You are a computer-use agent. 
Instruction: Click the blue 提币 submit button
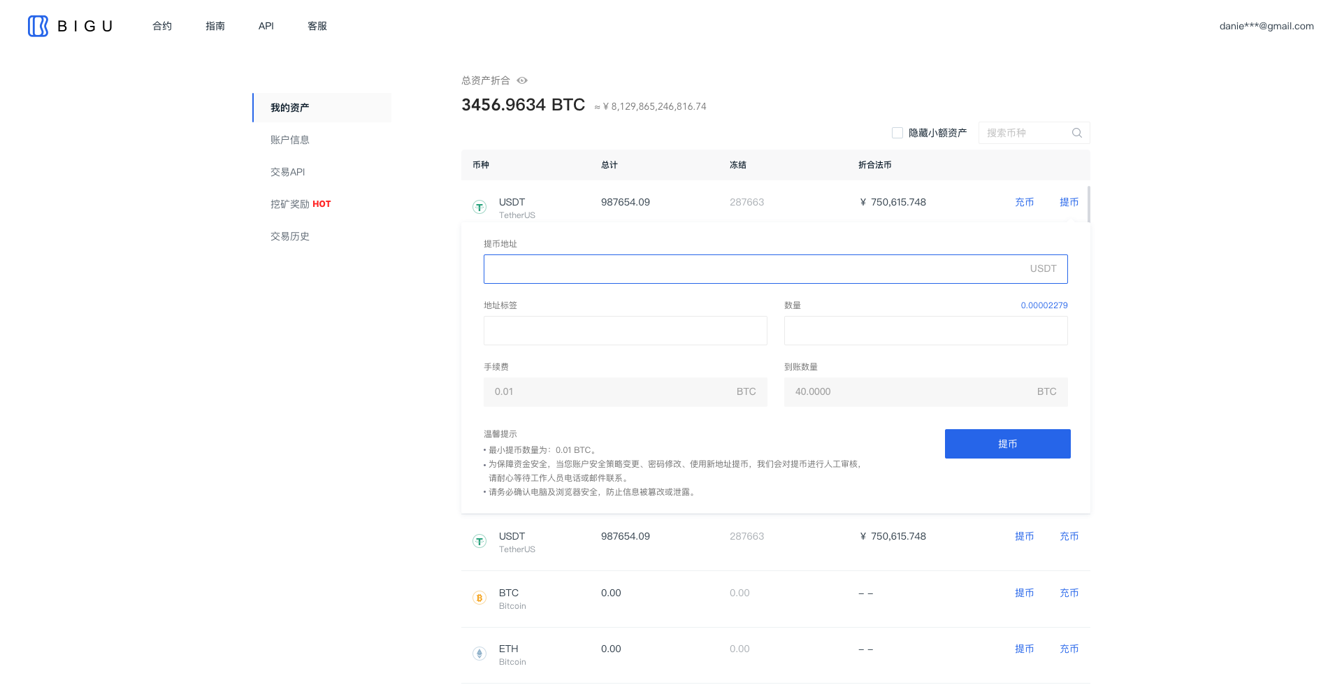tap(1008, 444)
